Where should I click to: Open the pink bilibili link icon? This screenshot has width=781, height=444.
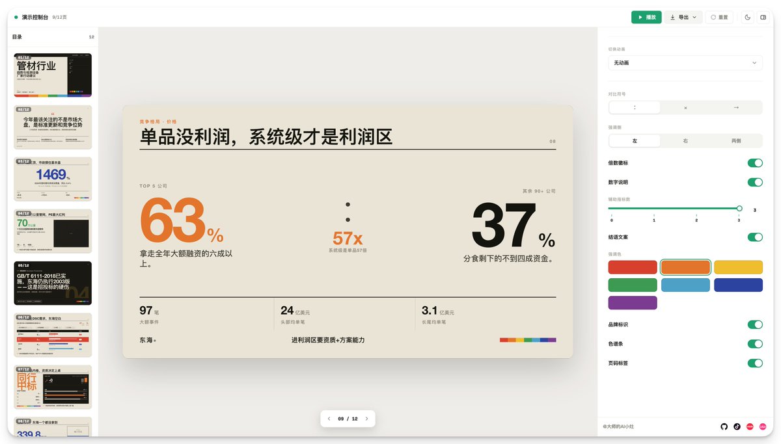(763, 426)
